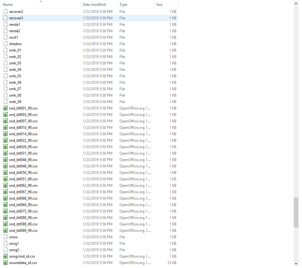Click the spreadsheet icon of snd_btl080_99.csv

pos(6,218)
